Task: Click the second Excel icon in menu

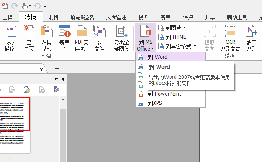Action: pos(141,84)
